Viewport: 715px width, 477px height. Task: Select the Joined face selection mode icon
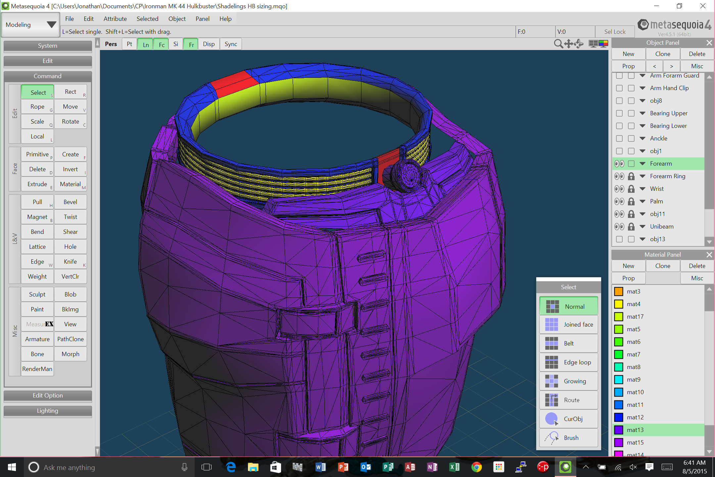[551, 325]
